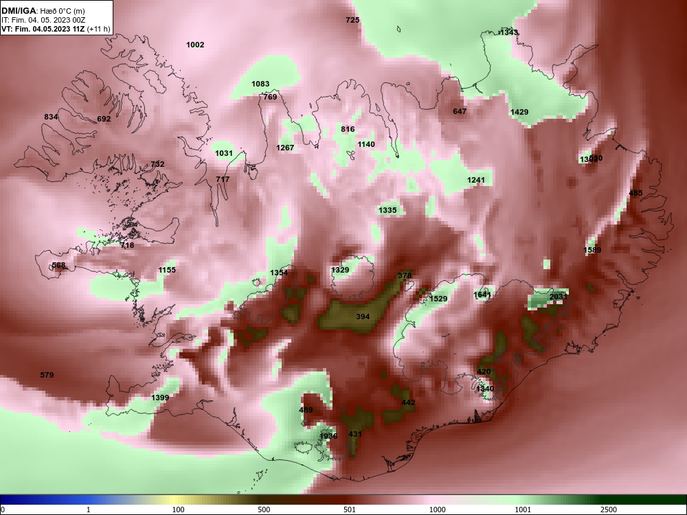
Task: Pick the 732 height value
Action: (157, 164)
